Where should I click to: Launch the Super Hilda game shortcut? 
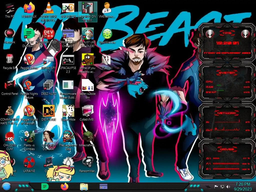(68, 113)
